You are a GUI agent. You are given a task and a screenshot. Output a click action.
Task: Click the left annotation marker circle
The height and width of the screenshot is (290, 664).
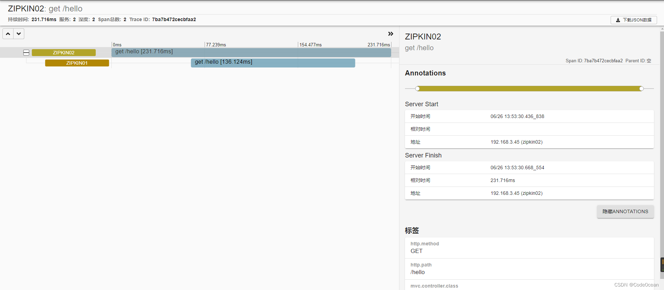click(417, 89)
